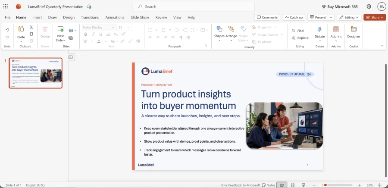Open the Arrange menu
The width and height of the screenshot is (388, 188).
click(x=231, y=33)
